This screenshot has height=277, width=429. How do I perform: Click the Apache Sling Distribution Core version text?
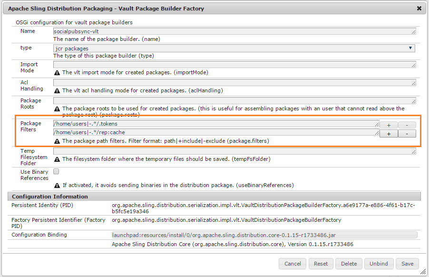(232, 244)
